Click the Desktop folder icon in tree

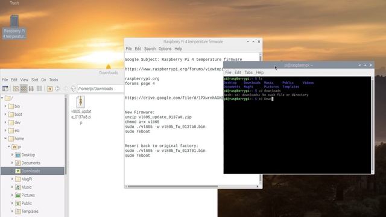17,155
